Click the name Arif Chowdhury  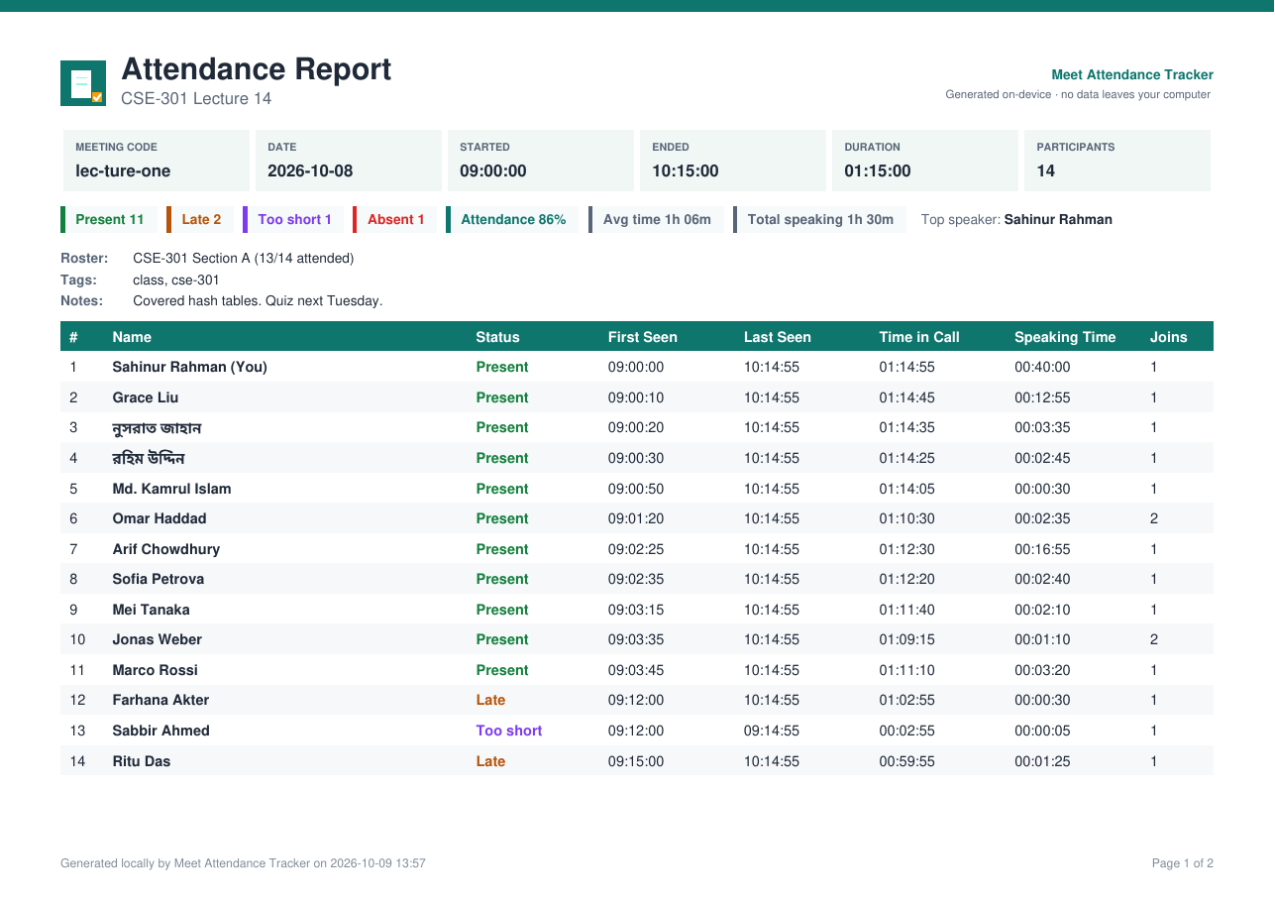(166, 549)
